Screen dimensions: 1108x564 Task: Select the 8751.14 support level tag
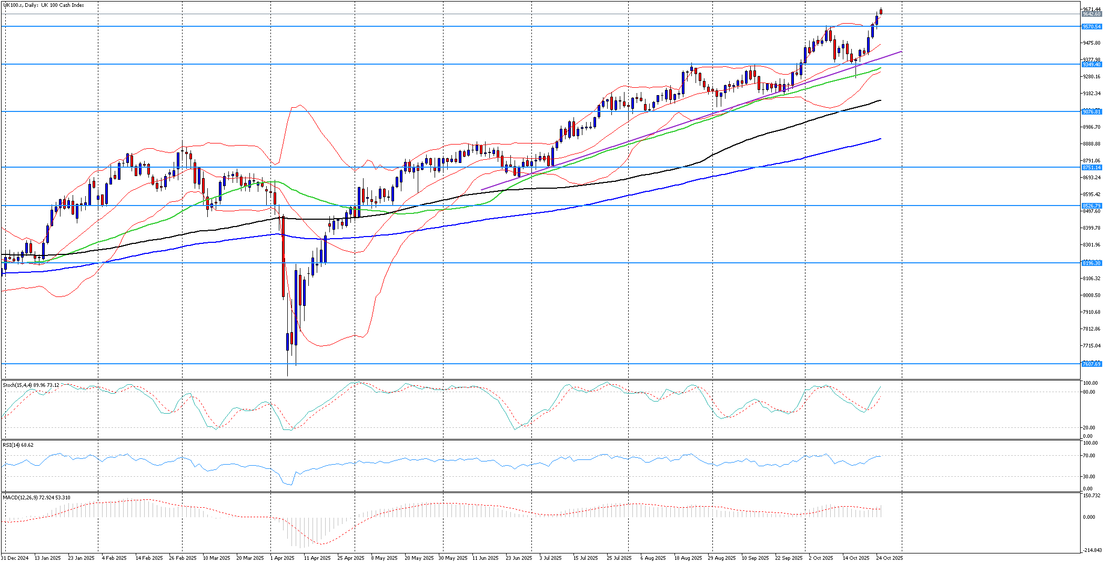[1091, 168]
